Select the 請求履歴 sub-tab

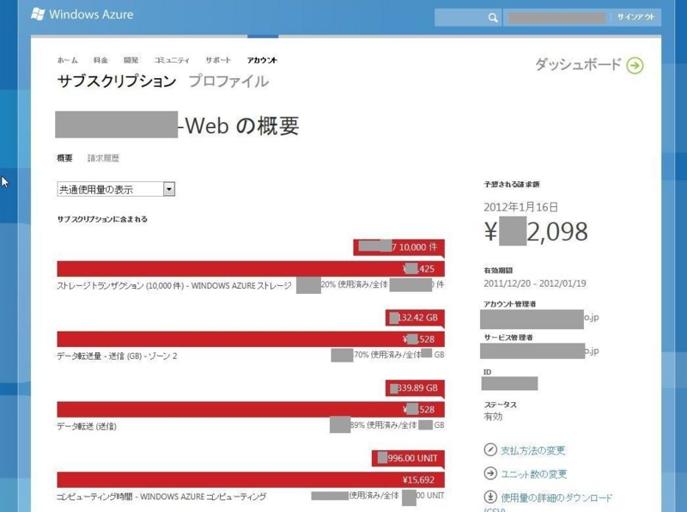pos(103,158)
